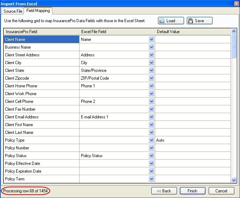Click the Save button with floppy icon
The image size is (240, 198).
(x=200, y=21)
